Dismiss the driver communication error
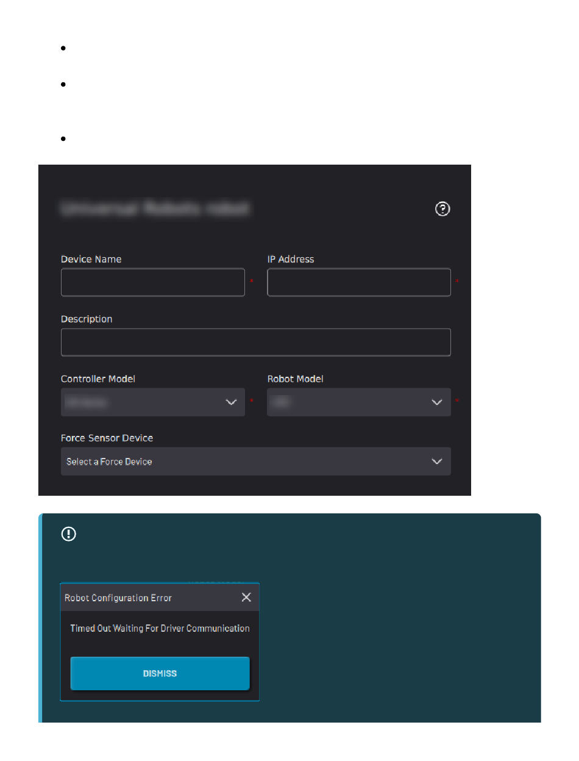The height and width of the screenshot is (761, 579). (x=160, y=673)
